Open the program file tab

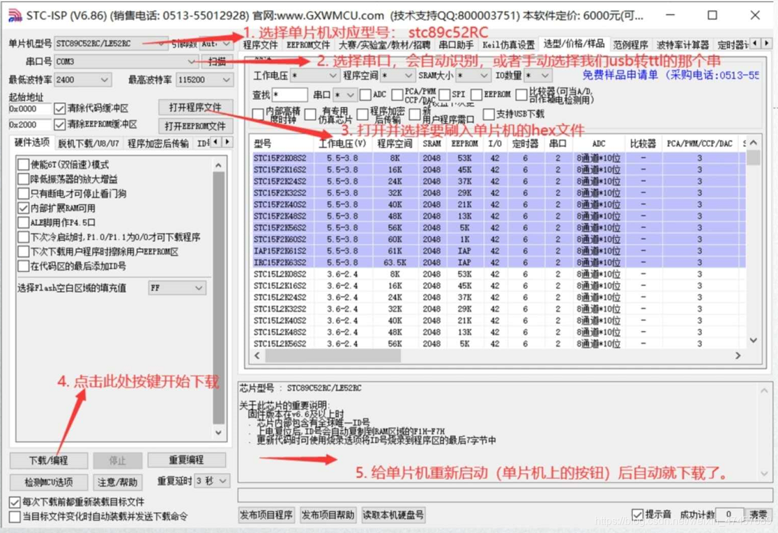click(x=260, y=45)
